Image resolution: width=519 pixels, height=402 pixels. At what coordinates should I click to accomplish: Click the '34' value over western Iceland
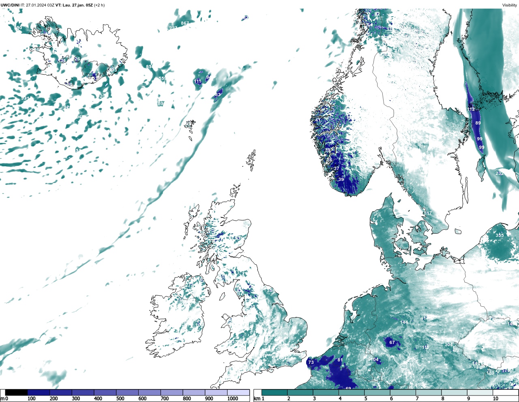(x=62, y=61)
